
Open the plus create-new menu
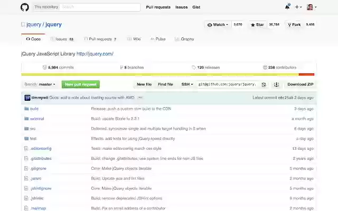pos(298,7)
